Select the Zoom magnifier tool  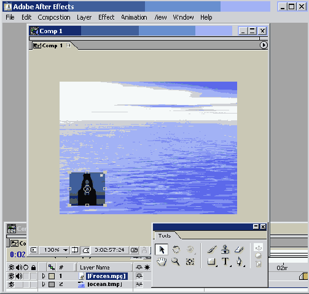coord(176,261)
